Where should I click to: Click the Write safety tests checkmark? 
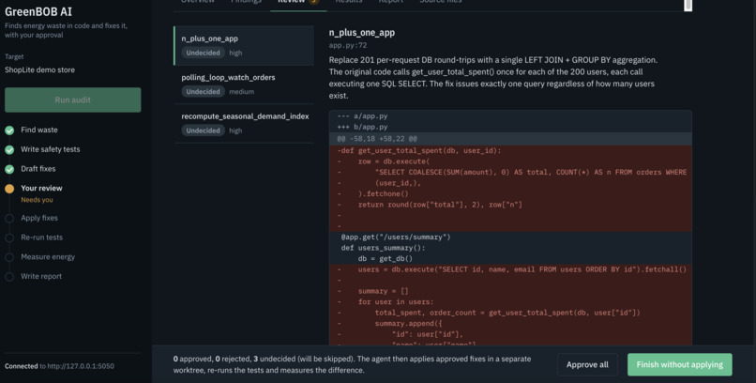tap(9, 149)
